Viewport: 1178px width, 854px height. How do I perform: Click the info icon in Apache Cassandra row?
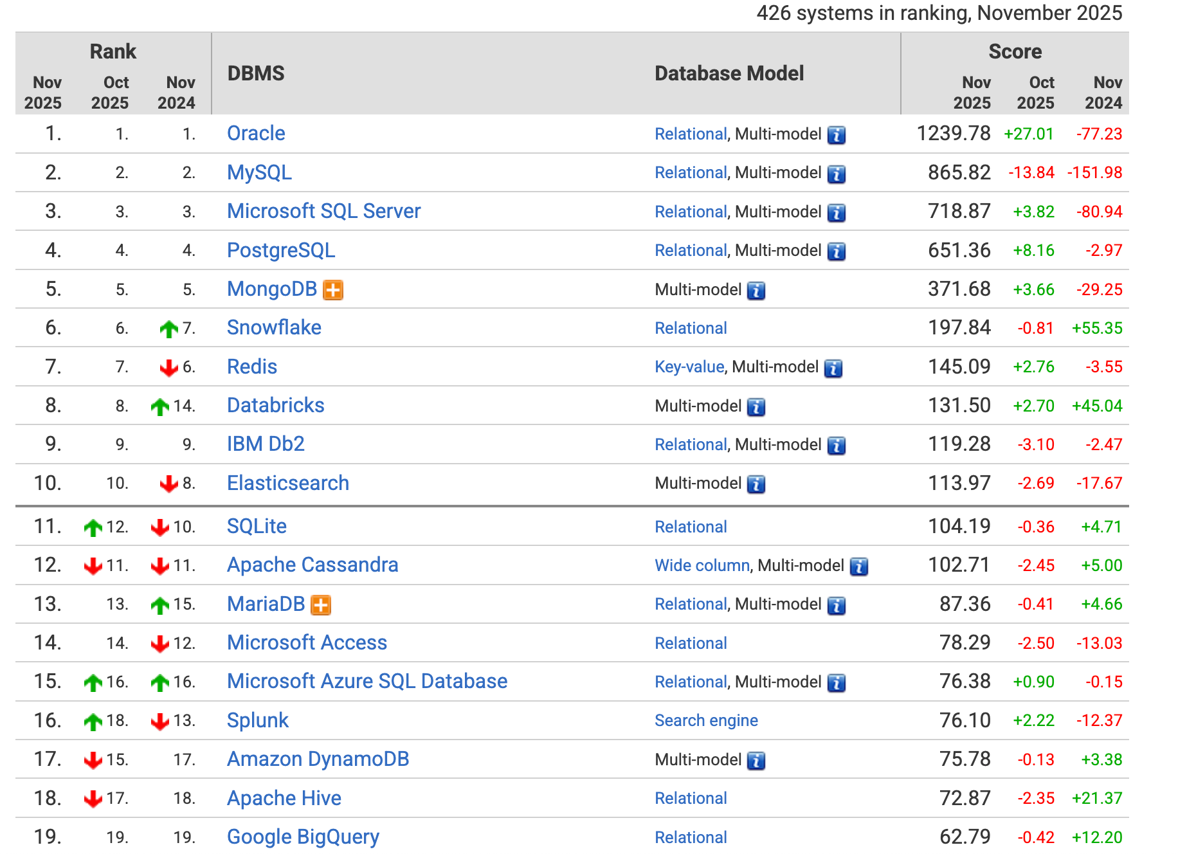pyautogui.click(x=859, y=567)
